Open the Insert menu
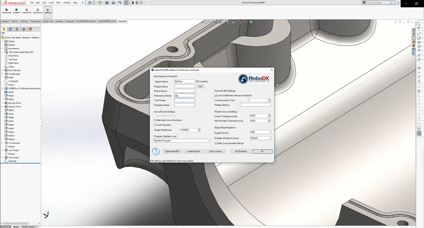Image resolution: width=424 pixels, height=228 pixels. click(x=51, y=2)
